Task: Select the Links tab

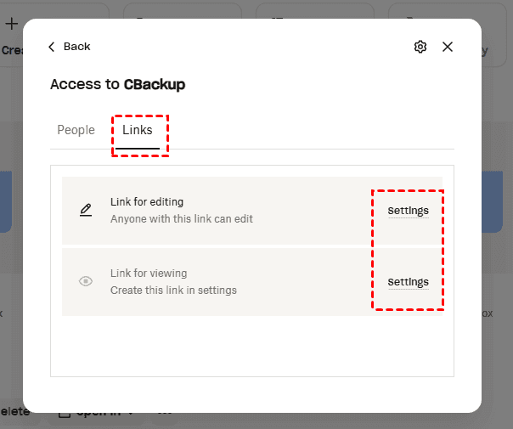Action: (x=138, y=130)
